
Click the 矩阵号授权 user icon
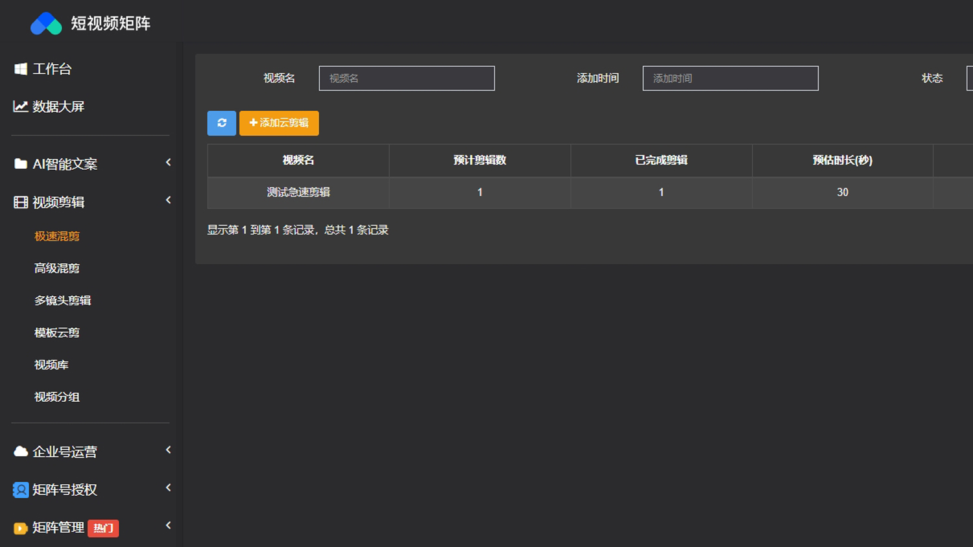[x=21, y=490]
